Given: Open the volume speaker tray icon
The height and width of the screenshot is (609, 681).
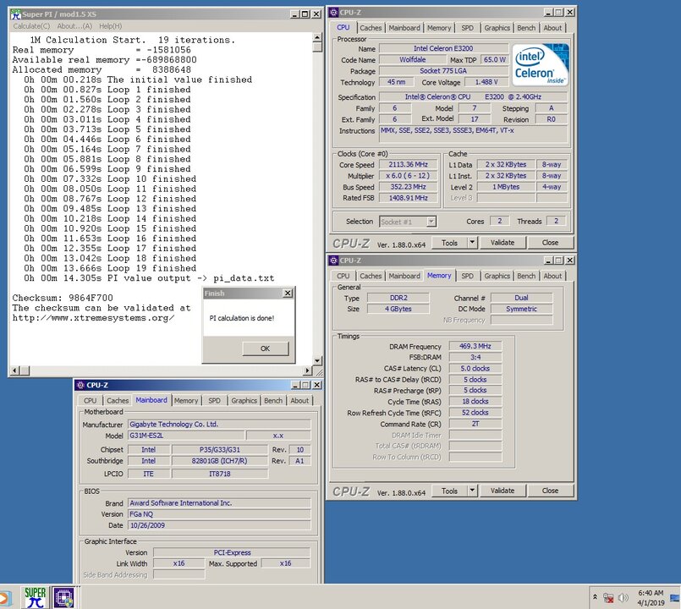Looking at the screenshot, I should [x=623, y=598].
